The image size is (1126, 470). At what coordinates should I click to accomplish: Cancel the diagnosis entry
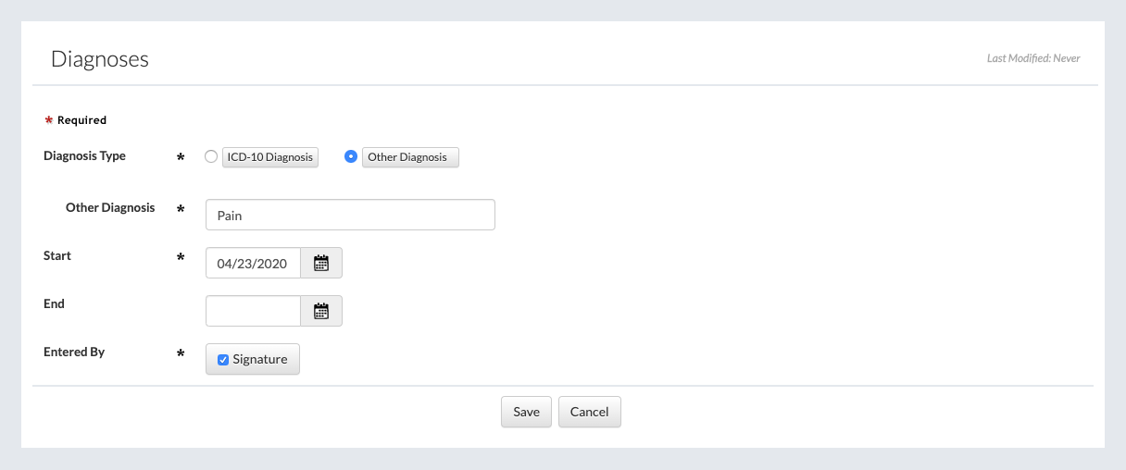coord(589,412)
